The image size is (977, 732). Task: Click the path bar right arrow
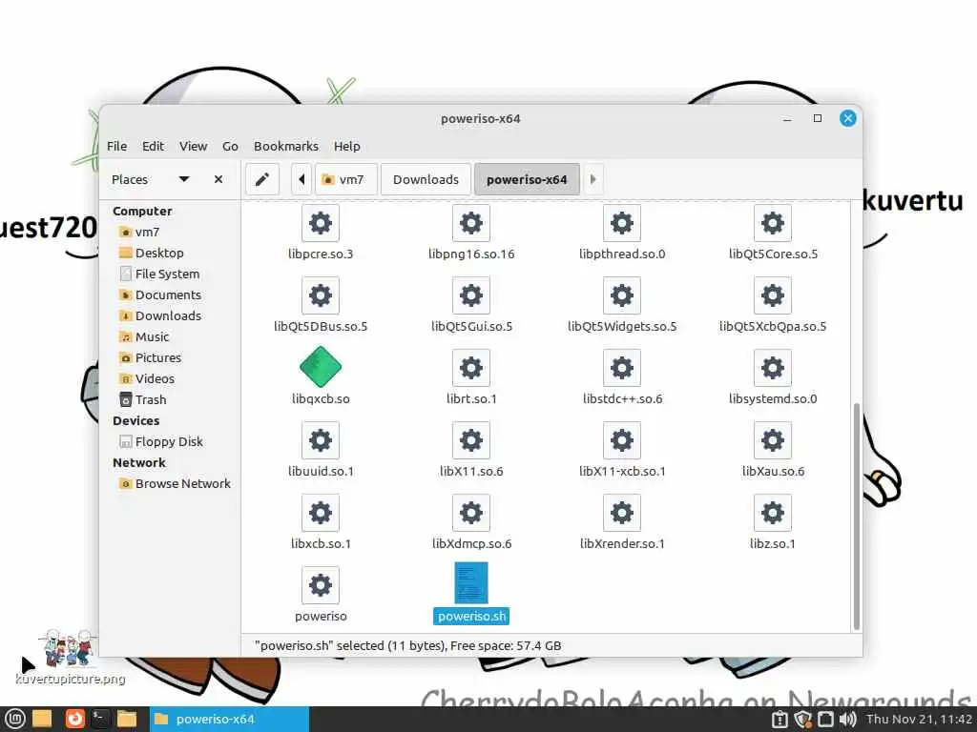[x=592, y=179]
